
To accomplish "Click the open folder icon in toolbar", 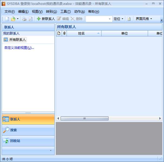I will (13, 19).
